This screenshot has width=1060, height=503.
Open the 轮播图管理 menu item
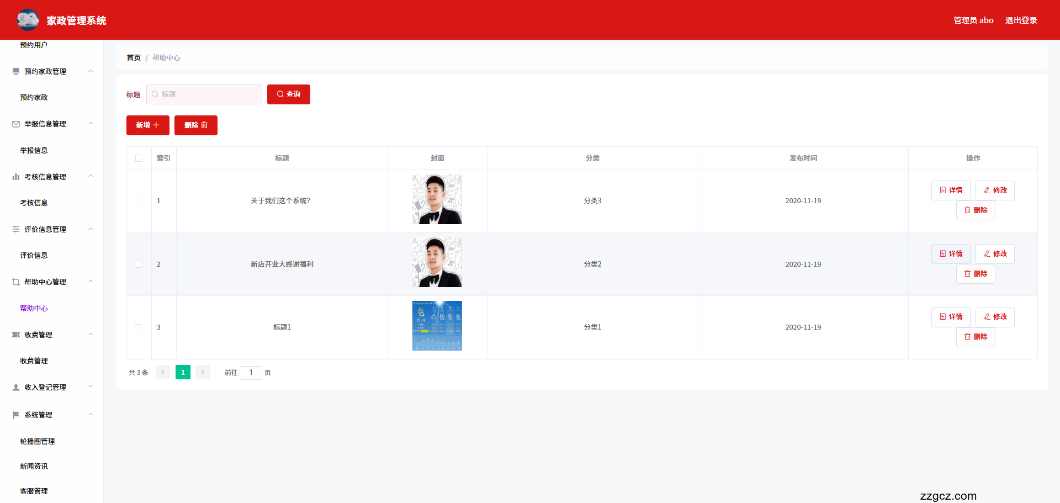[38, 441]
